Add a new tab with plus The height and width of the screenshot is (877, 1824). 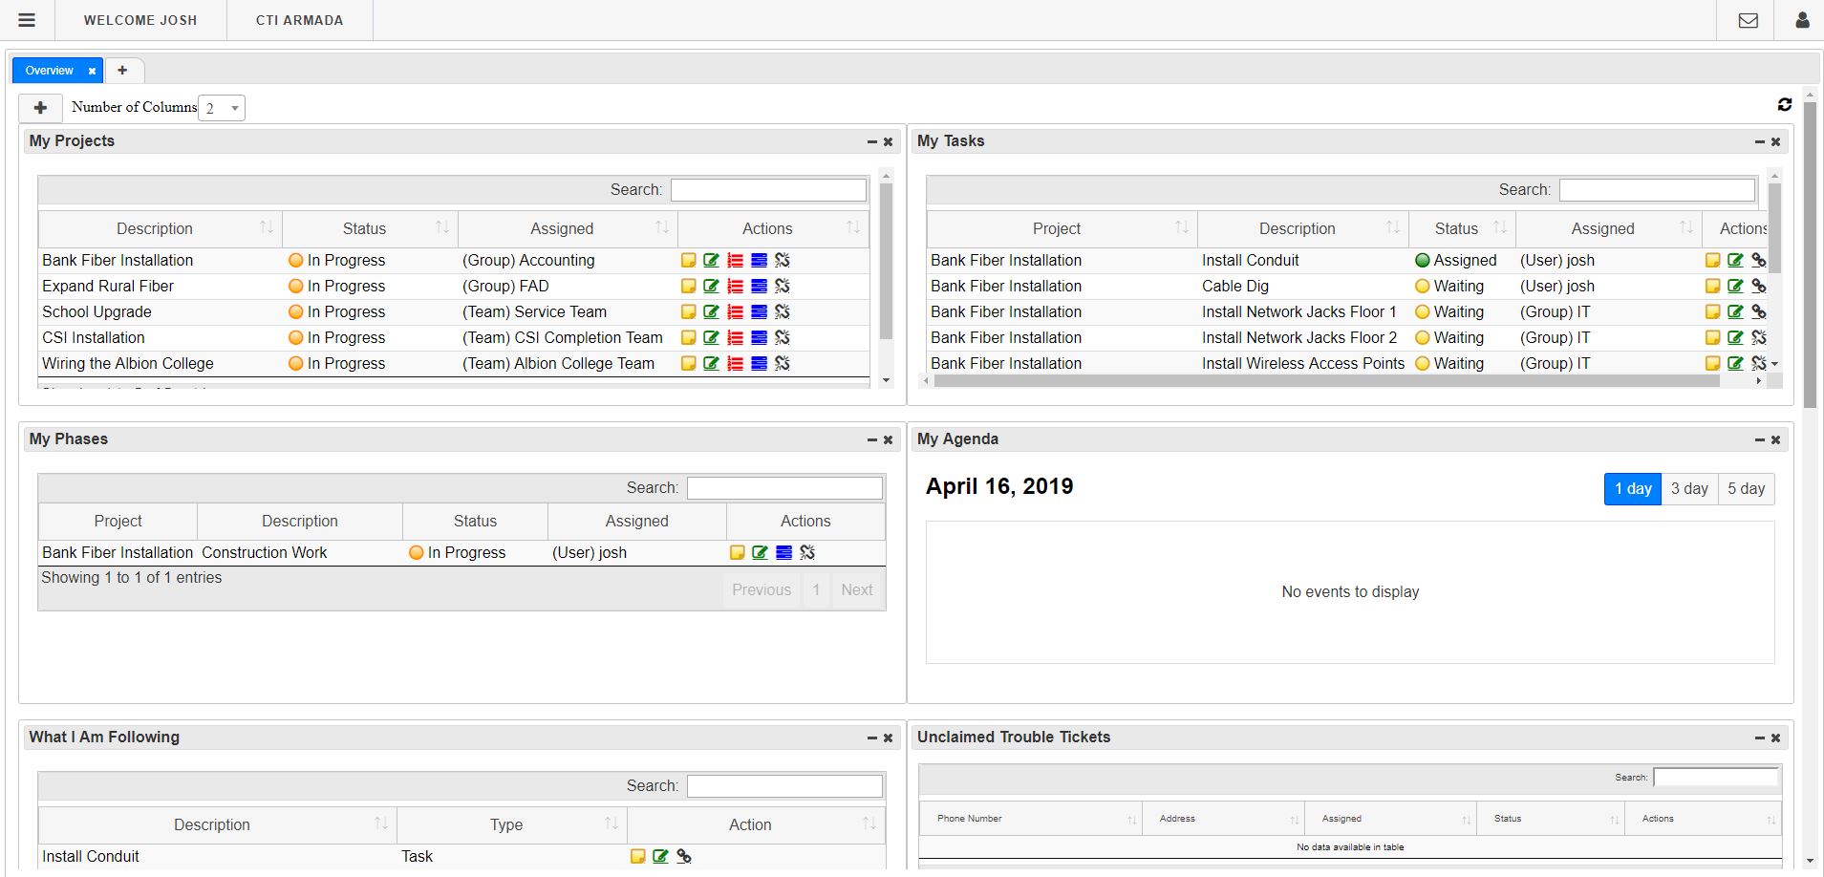(122, 70)
